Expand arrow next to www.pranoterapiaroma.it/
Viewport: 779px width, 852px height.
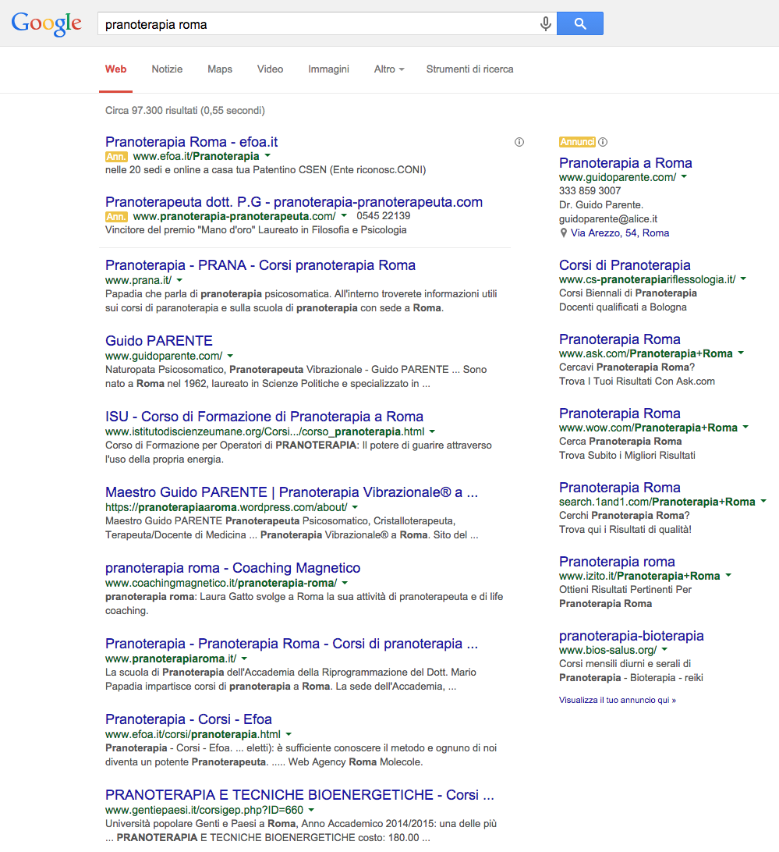[x=244, y=659]
